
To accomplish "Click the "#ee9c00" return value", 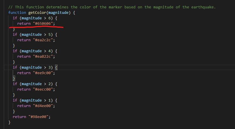I will click(43, 73).
